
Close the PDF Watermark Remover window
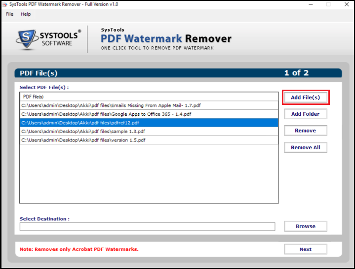(347, 4)
